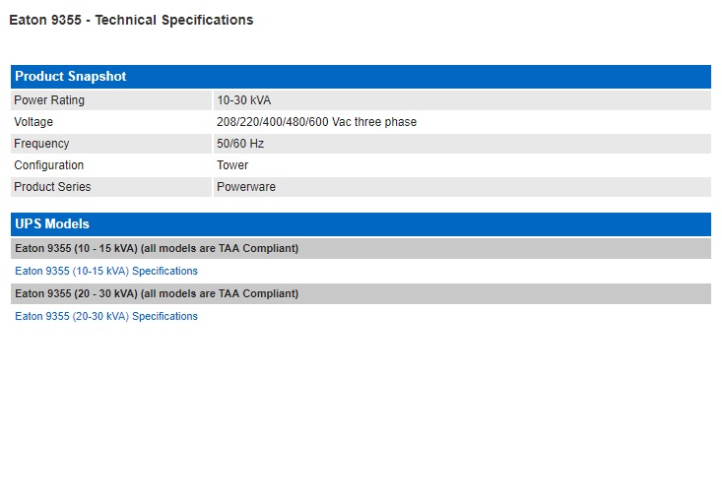Click the UPS Models section header
This screenshot has width=722, height=502.
(52, 224)
